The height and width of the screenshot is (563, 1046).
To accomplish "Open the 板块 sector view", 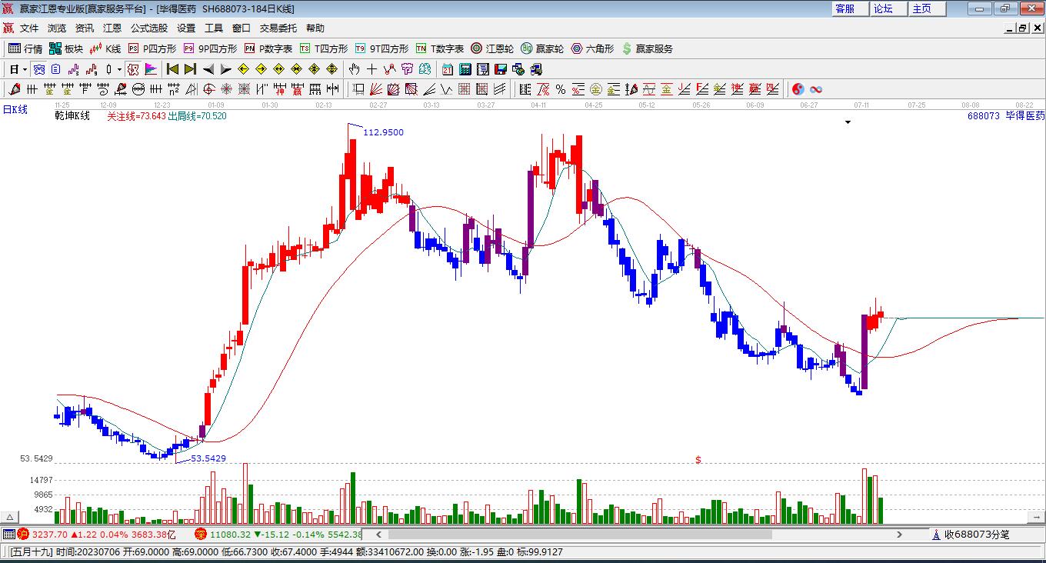I will (66, 48).
